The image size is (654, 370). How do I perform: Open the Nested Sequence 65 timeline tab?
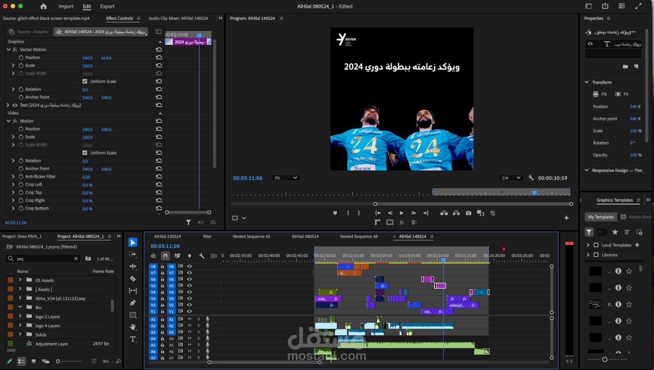(251, 236)
